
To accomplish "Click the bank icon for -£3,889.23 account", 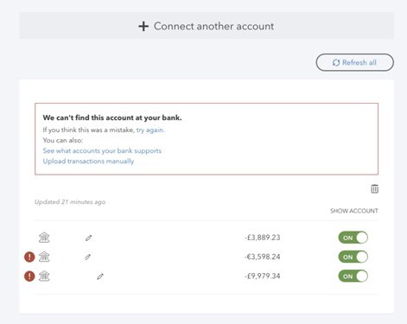I will coord(44,238).
